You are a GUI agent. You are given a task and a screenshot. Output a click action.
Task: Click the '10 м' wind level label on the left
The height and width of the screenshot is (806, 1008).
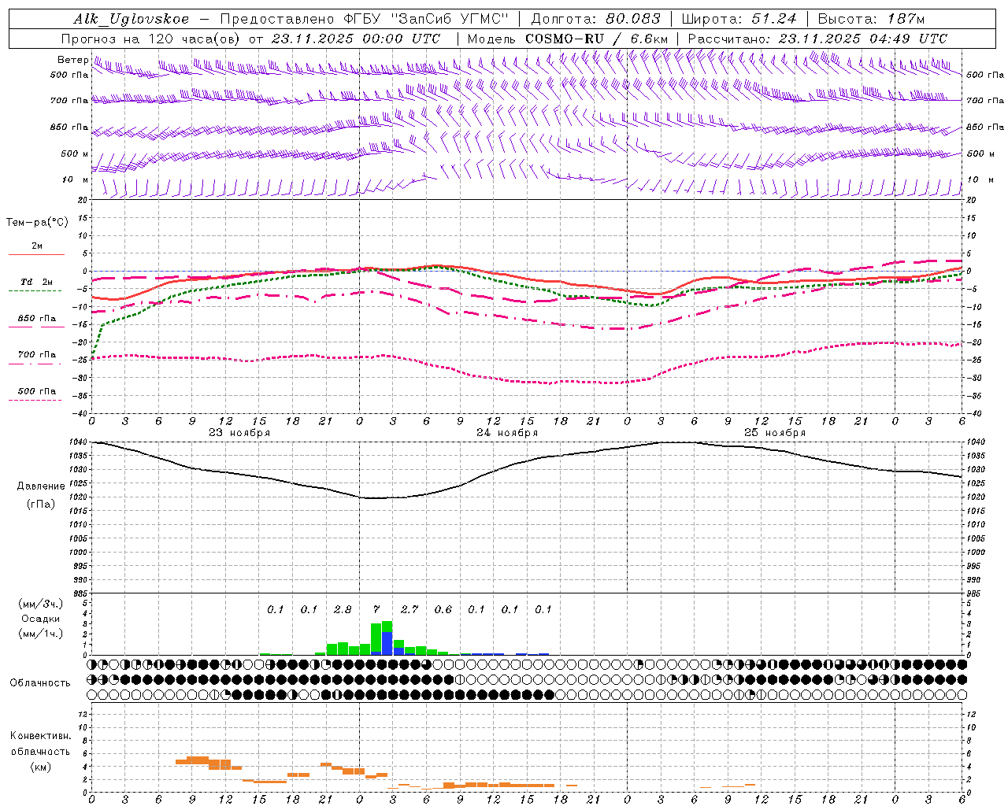(76, 179)
